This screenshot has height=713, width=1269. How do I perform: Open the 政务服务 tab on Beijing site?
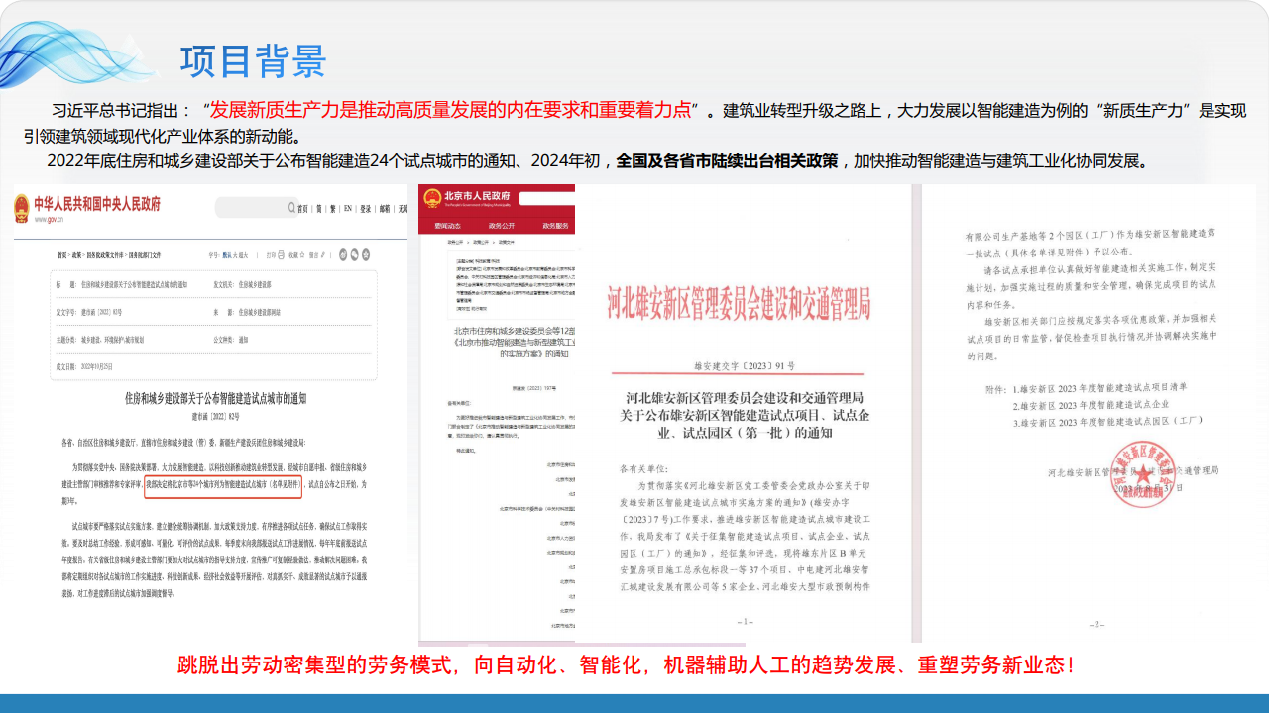[x=554, y=226]
